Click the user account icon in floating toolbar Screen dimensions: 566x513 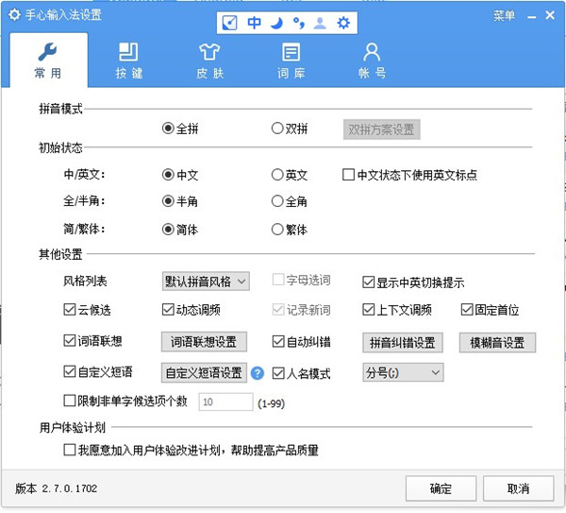pyautogui.click(x=321, y=22)
